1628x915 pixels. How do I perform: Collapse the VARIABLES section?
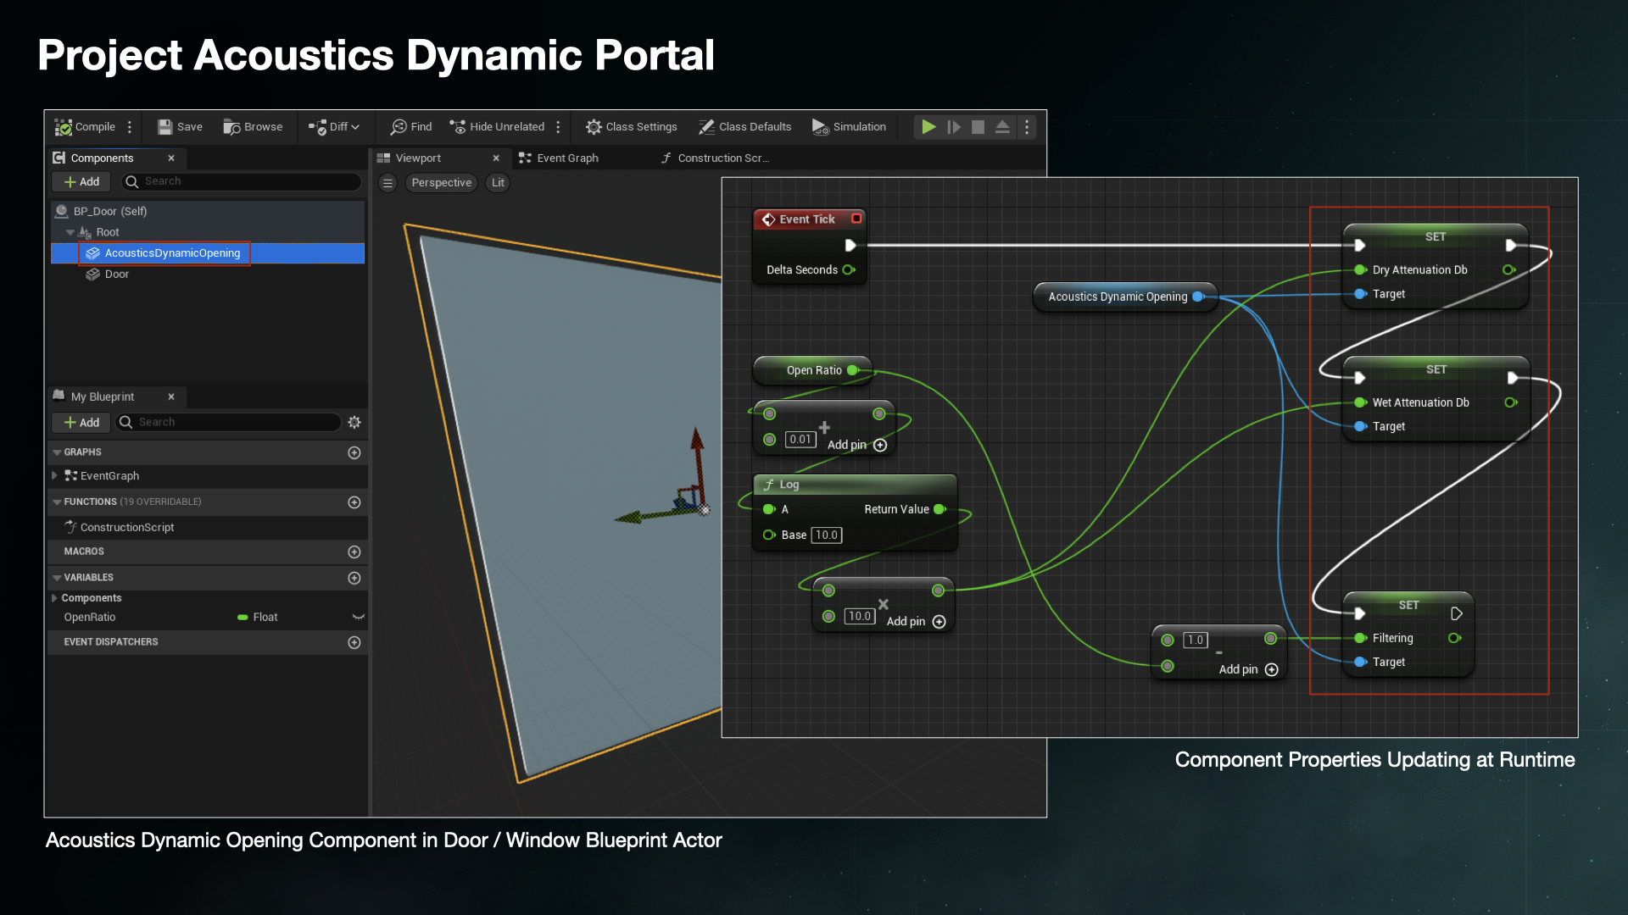click(x=57, y=578)
